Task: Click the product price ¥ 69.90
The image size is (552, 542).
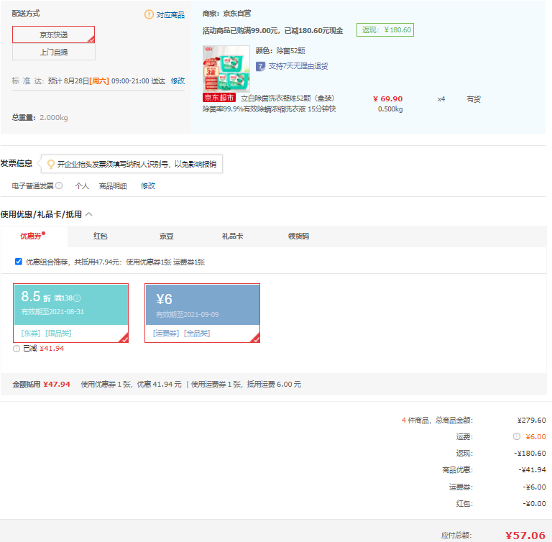Action: click(387, 99)
